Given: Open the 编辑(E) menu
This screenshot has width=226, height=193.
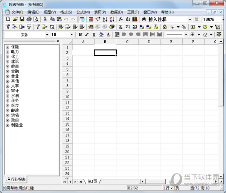Looking at the screenshot, I should point(34,12).
